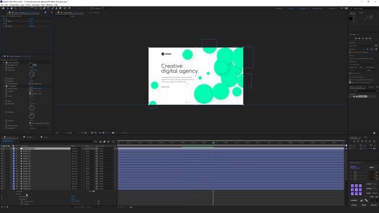The height and width of the screenshot is (213, 379).
Task: Select the Zoom magnifier tool
Action: [x=15, y=8]
